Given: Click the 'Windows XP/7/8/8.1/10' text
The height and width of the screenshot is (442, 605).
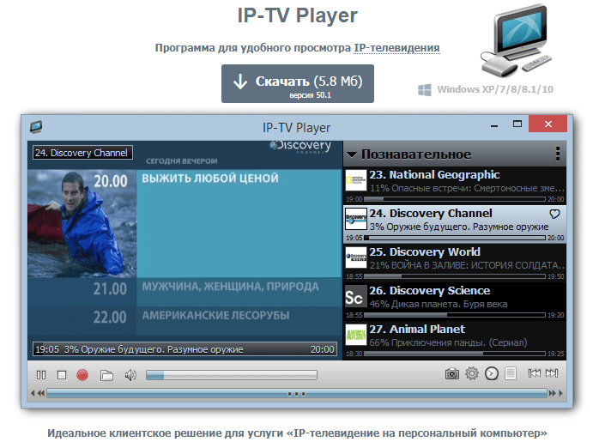Looking at the screenshot, I should coord(495,89).
